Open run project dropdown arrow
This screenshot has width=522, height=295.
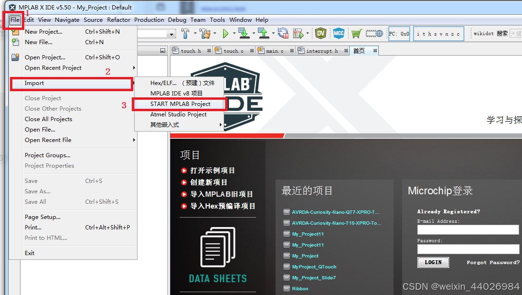click(234, 33)
